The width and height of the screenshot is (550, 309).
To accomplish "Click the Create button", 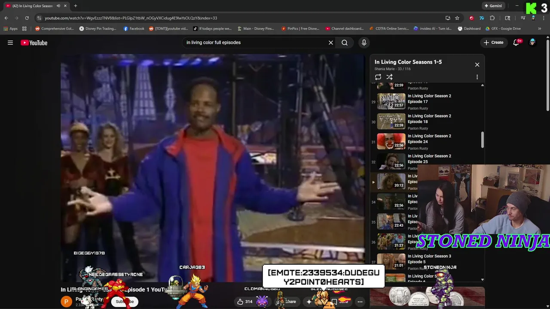I will coord(493,42).
